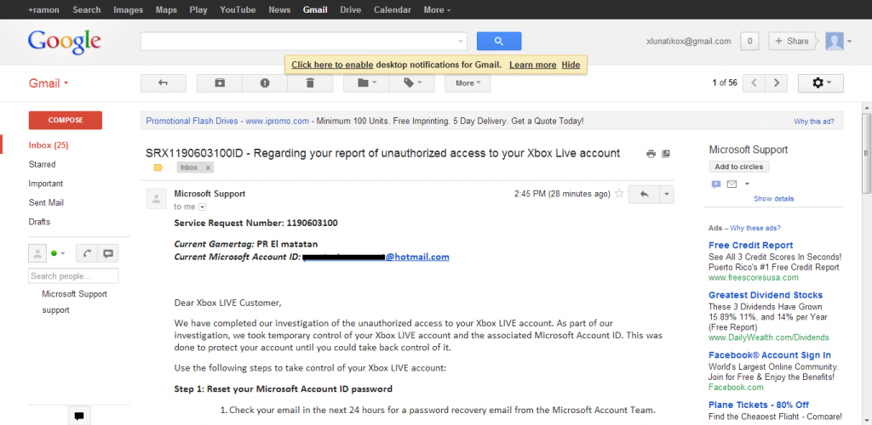
Task: Go to the older conversation arrow
Action: click(x=777, y=83)
